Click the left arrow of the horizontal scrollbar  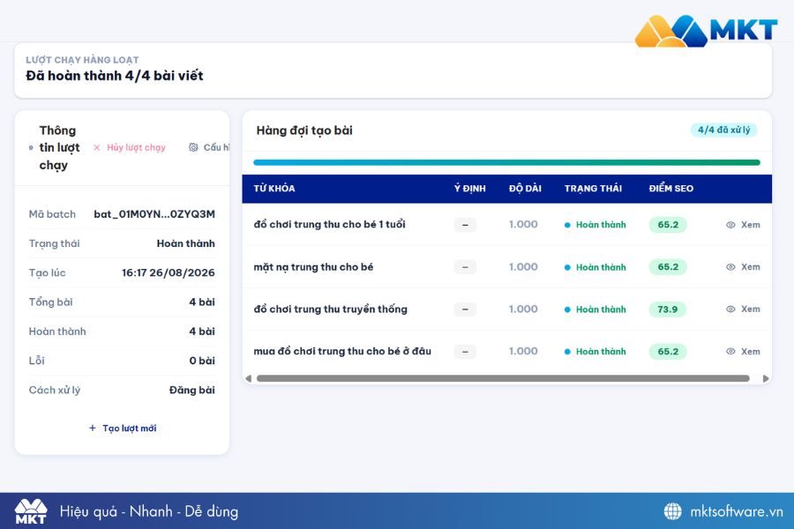248,378
